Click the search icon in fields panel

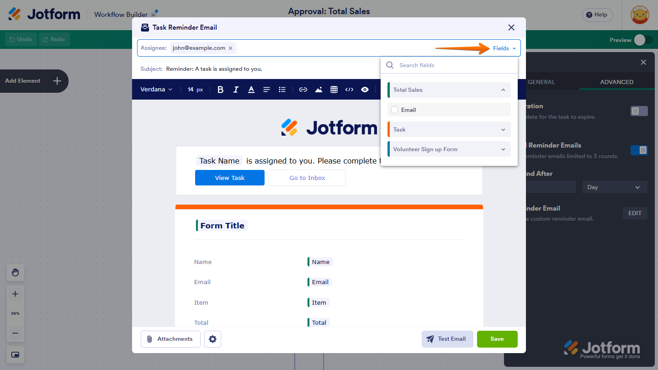pyautogui.click(x=390, y=65)
